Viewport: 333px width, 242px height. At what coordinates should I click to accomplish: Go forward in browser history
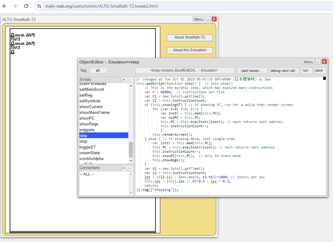[15, 6]
